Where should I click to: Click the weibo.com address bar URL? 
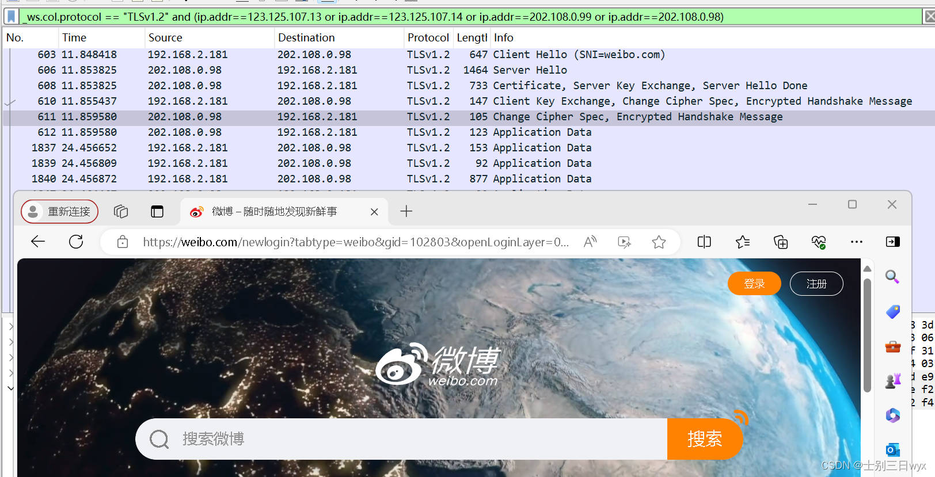356,242
